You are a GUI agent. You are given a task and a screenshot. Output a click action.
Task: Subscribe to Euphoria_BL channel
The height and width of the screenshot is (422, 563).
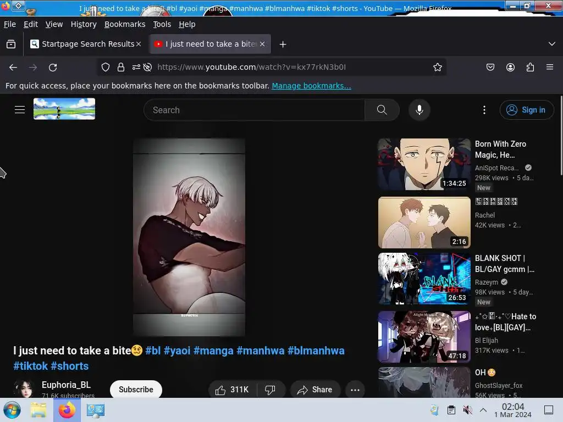[x=136, y=390]
